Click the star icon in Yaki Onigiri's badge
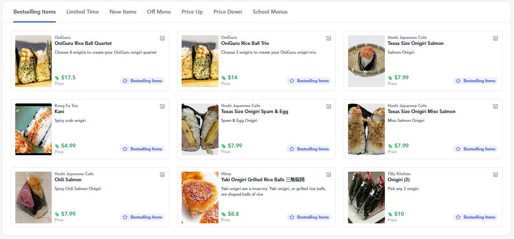The image size is (514, 239). [291, 217]
